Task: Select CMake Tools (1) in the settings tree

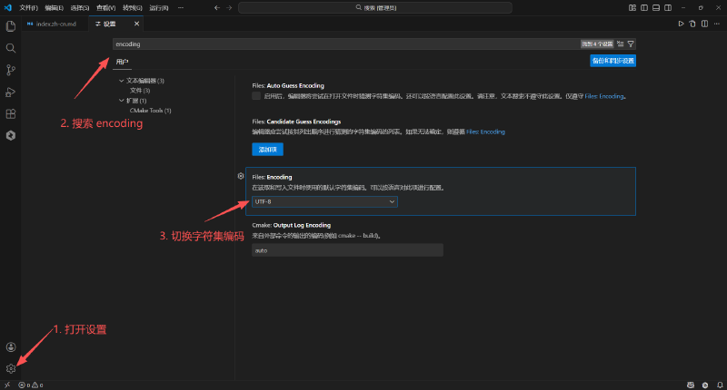Action: click(150, 111)
